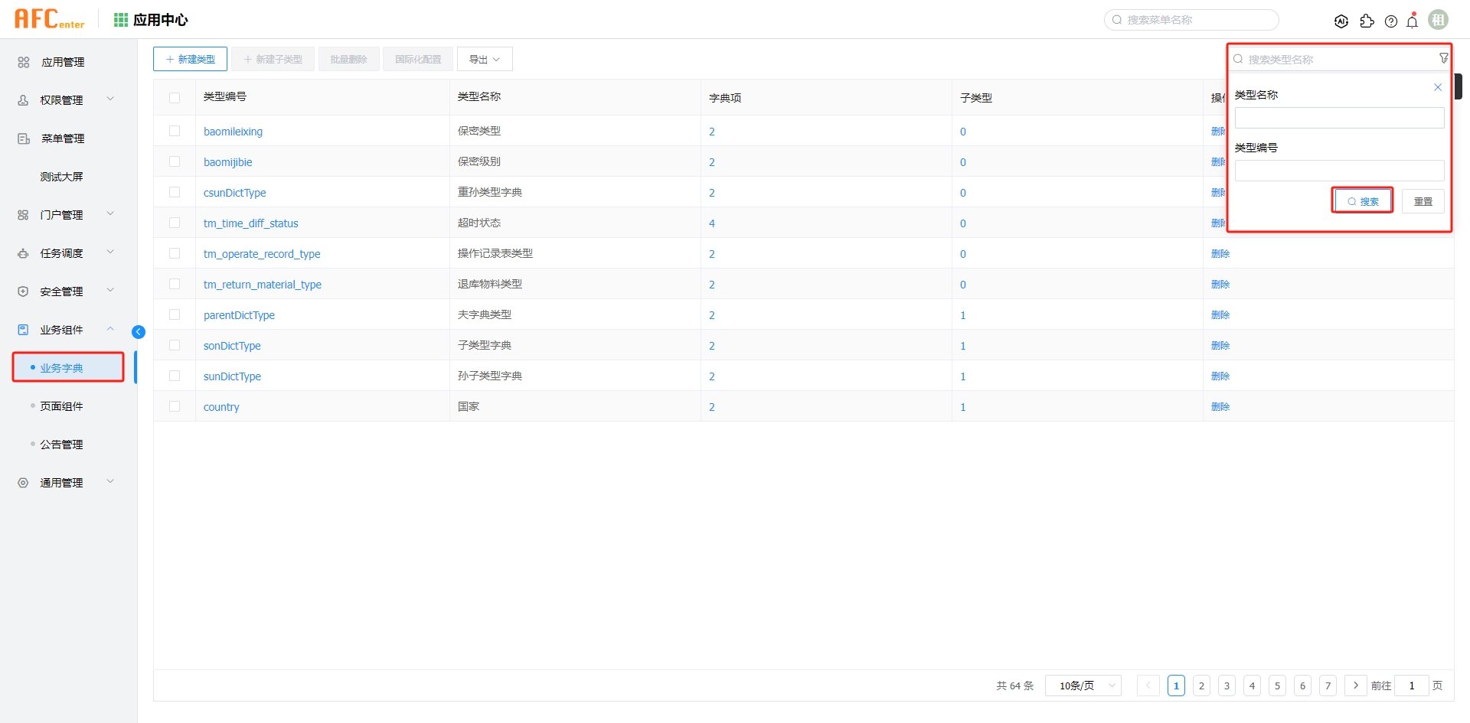Select all rows using header checkbox

click(x=175, y=97)
